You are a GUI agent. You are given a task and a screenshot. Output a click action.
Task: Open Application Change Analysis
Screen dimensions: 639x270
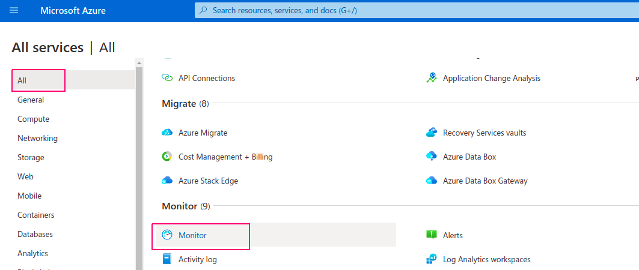(492, 78)
